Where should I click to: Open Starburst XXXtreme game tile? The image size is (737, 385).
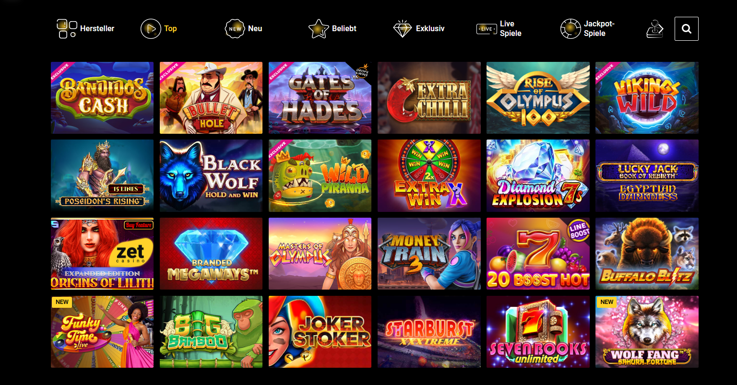click(429, 332)
